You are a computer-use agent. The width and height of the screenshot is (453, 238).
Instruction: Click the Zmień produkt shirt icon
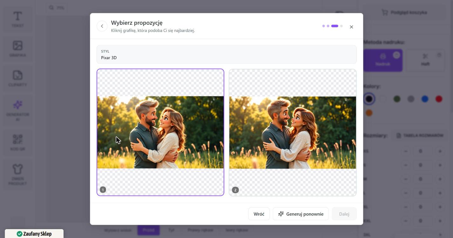click(17, 169)
